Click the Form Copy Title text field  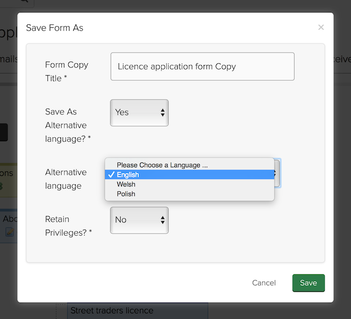coord(202,67)
